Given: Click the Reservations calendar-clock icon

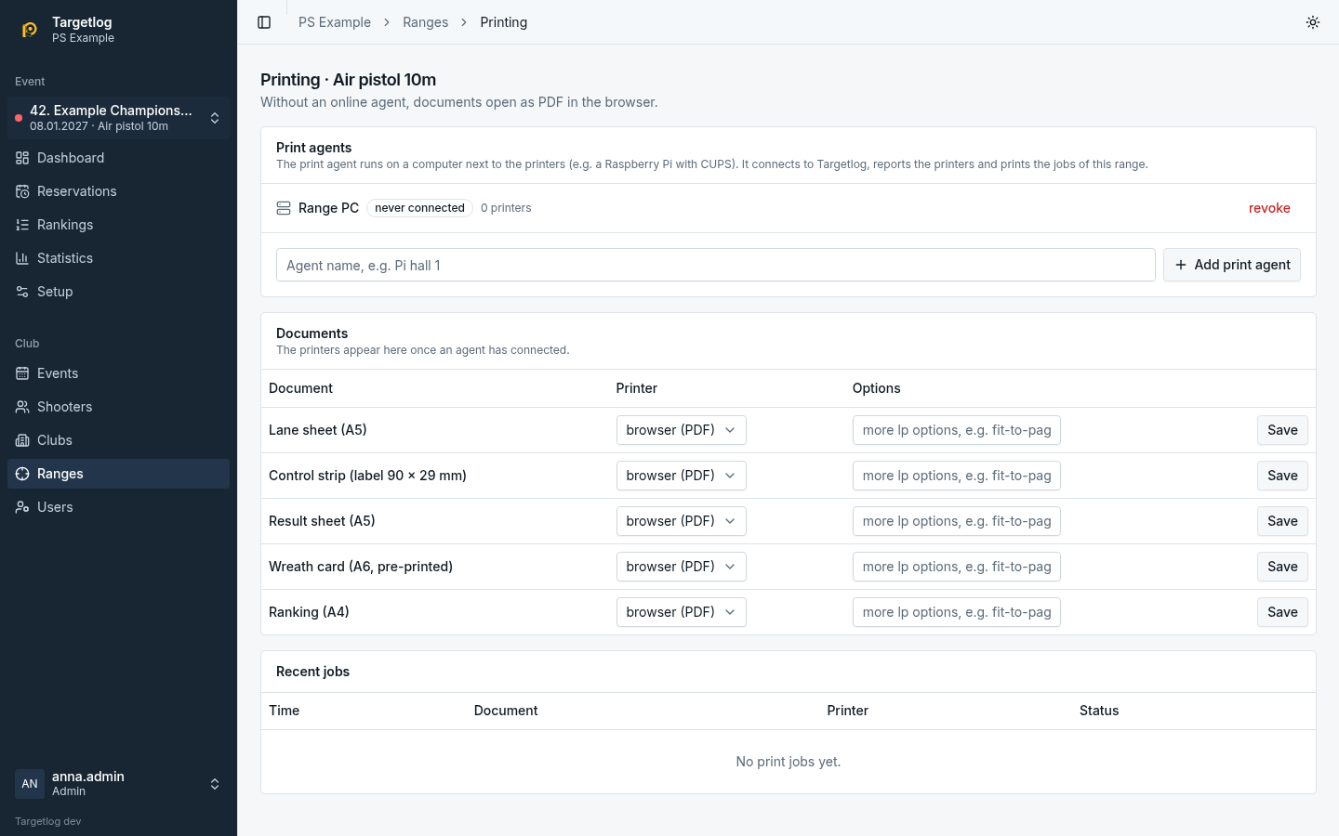Looking at the screenshot, I should pyautogui.click(x=22, y=191).
